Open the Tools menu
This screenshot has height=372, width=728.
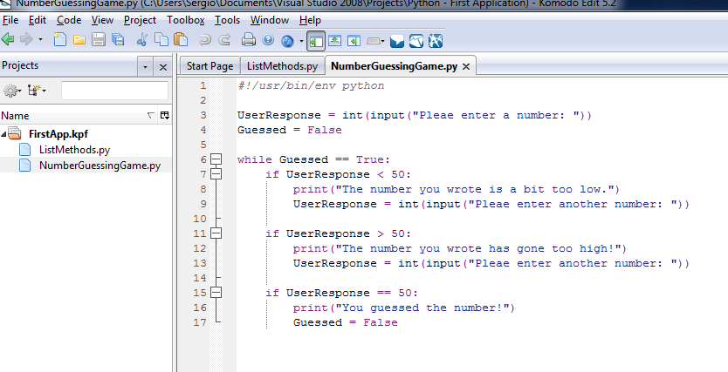(x=228, y=20)
